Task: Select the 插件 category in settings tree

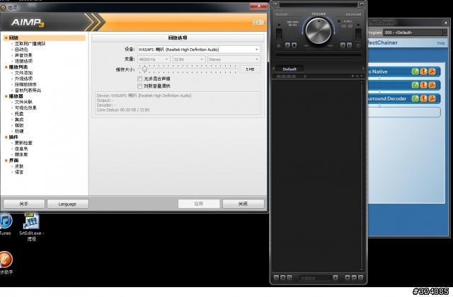Action: (13, 137)
